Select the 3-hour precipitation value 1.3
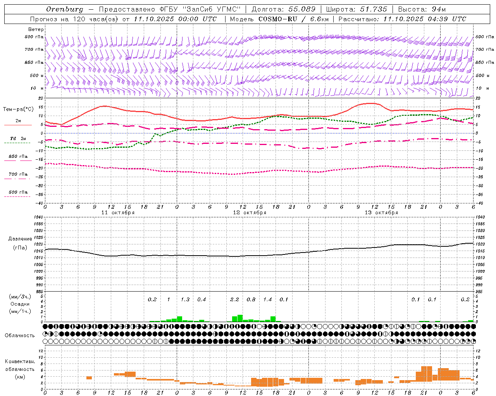496x396 pixels. point(185,299)
